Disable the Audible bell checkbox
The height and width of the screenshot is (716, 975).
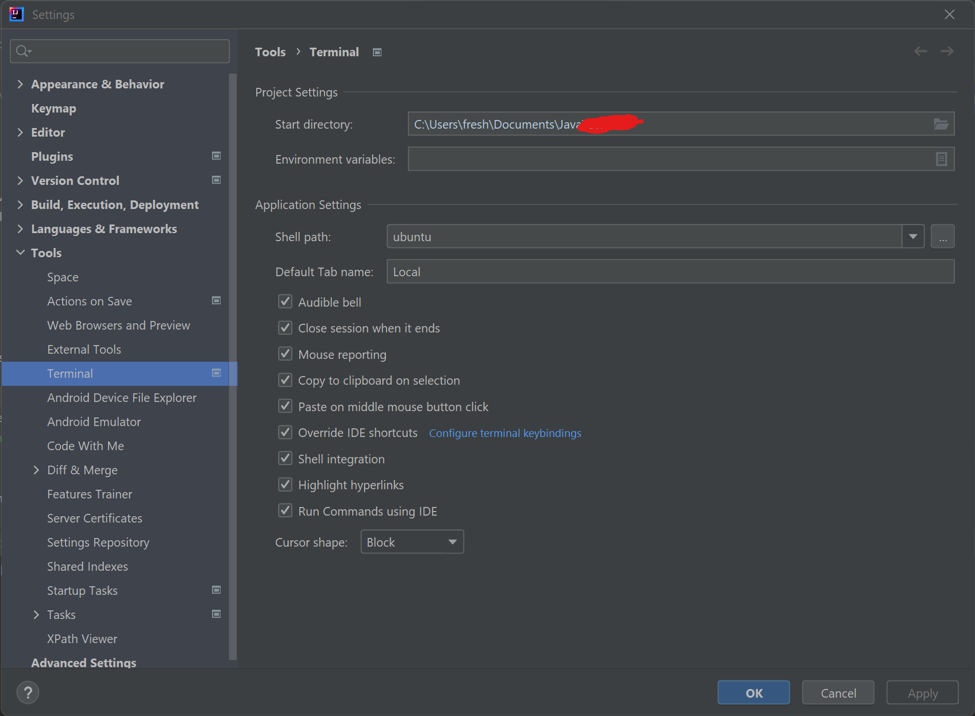(x=285, y=301)
